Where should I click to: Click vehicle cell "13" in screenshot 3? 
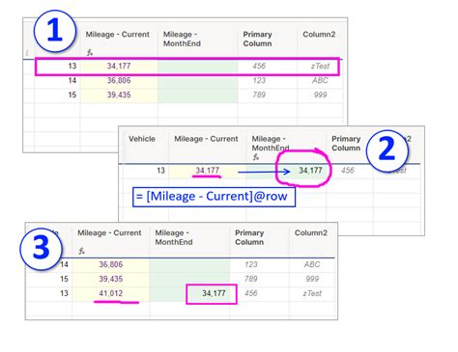click(64, 294)
